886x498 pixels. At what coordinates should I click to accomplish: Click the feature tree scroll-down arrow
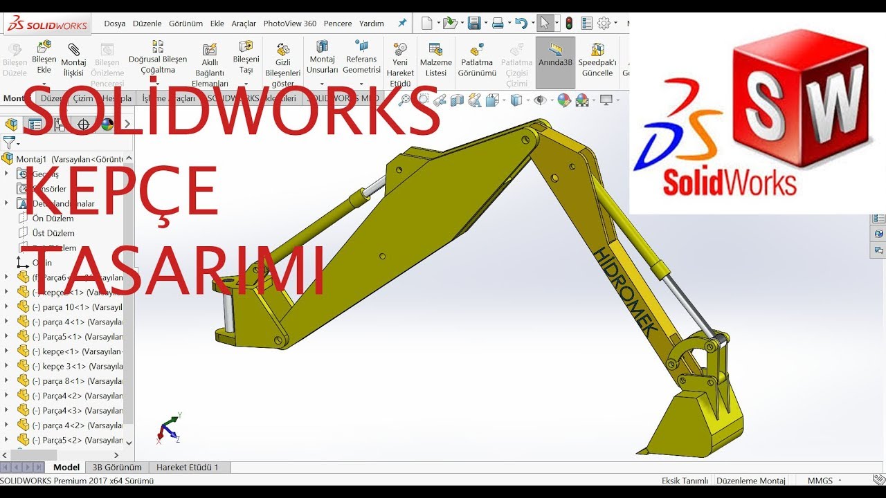click(129, 443)
